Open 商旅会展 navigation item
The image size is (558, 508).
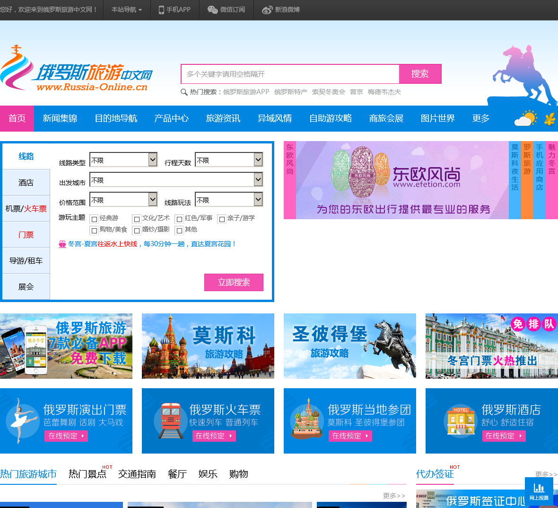pyautogui.click(x=386, y=119)
